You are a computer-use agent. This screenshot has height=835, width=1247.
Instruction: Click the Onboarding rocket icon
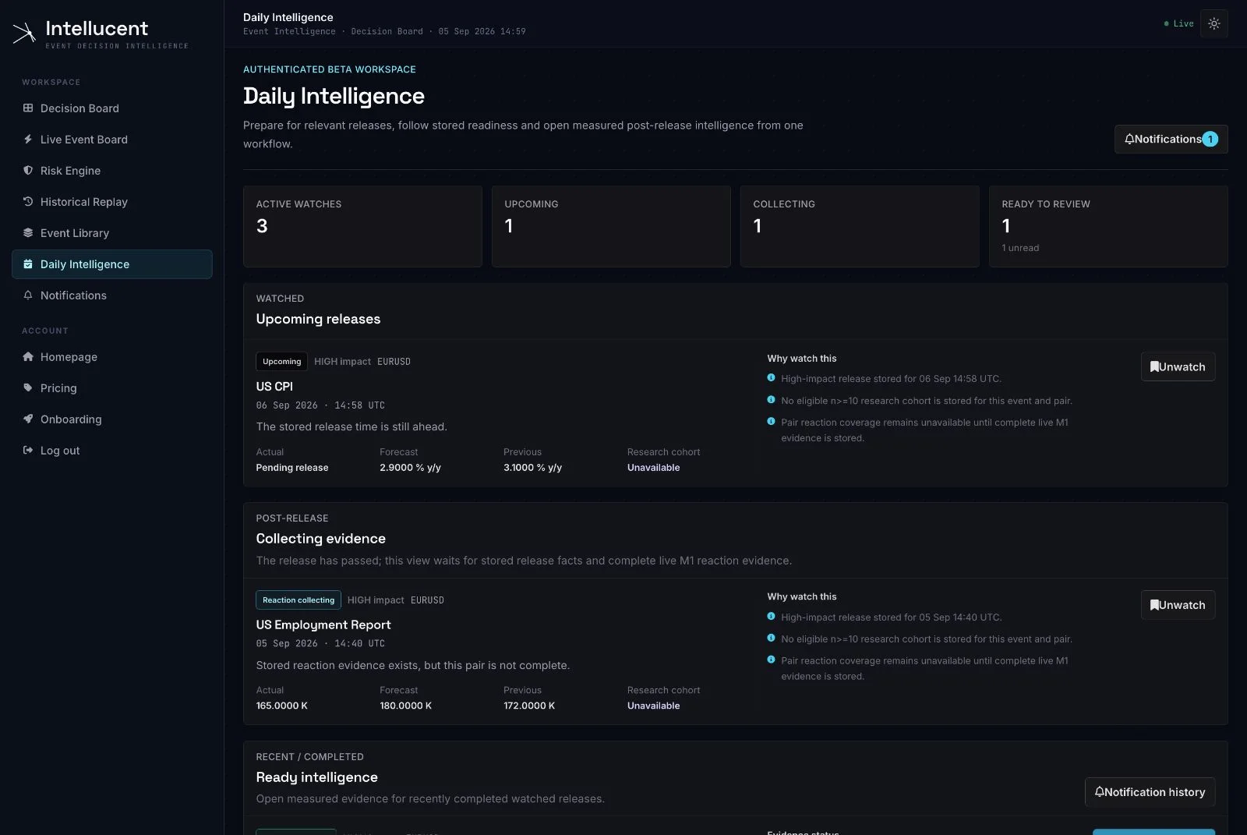coord(28,419)
